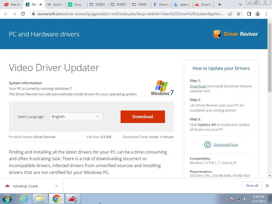272x204 pixels.
Task: Switch to the Guru tab
Action: point(77,5)
